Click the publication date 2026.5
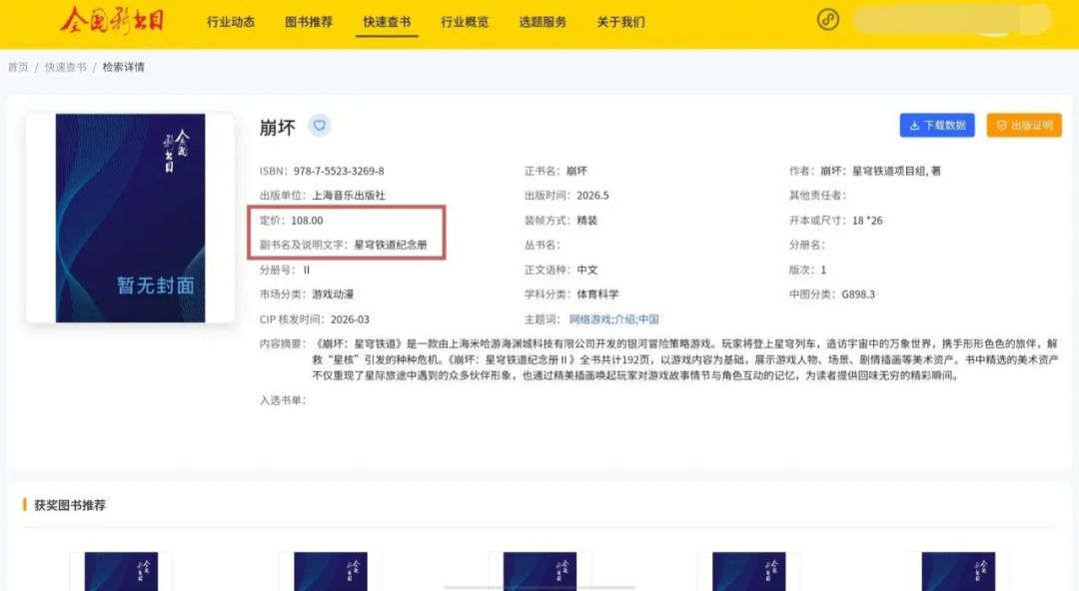The width and height of the screenshot is (1079, 591). click(x=592, y=196)
